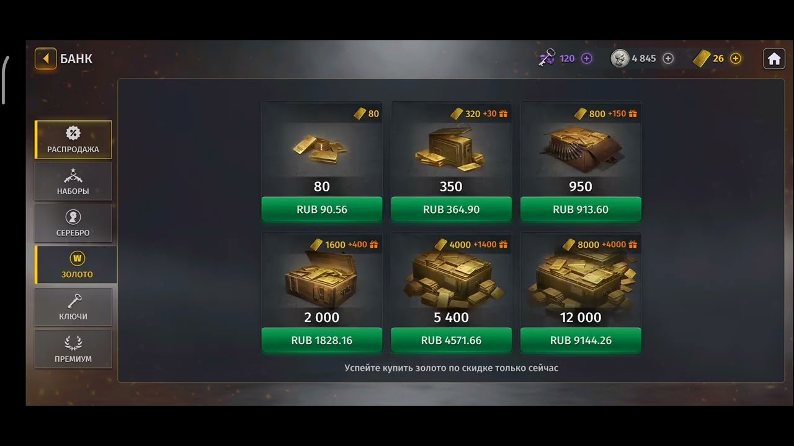The height and width of the screenshot is (446, 794).
Task: Purchase 12 000 gold for RUB 9144.26
Action: point(581,340)
